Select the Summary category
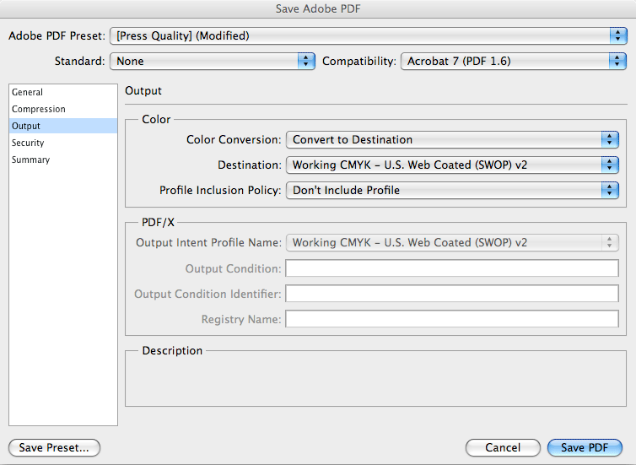Viewport: 636px width, 465px height. [x=63, y=160]
